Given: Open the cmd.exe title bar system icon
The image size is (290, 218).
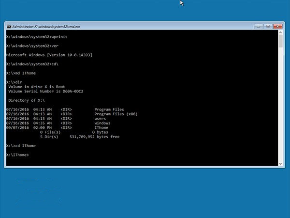Looking at the screenshot, I should [x=9, y=27].
